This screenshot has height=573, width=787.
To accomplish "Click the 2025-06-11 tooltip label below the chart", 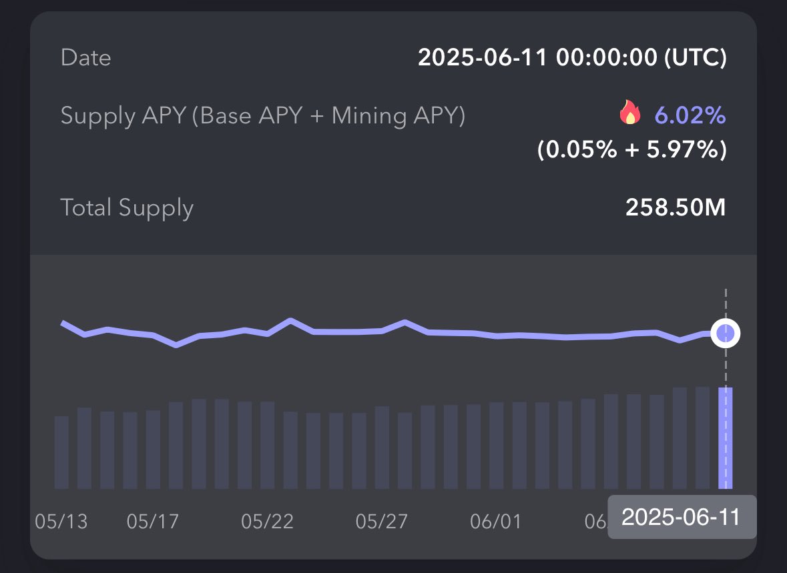I will pyautogui.click(x=682, y=518).
